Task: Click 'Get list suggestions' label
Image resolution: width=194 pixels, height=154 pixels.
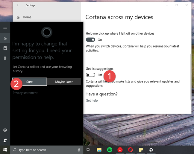Action: tap(99, 68)
